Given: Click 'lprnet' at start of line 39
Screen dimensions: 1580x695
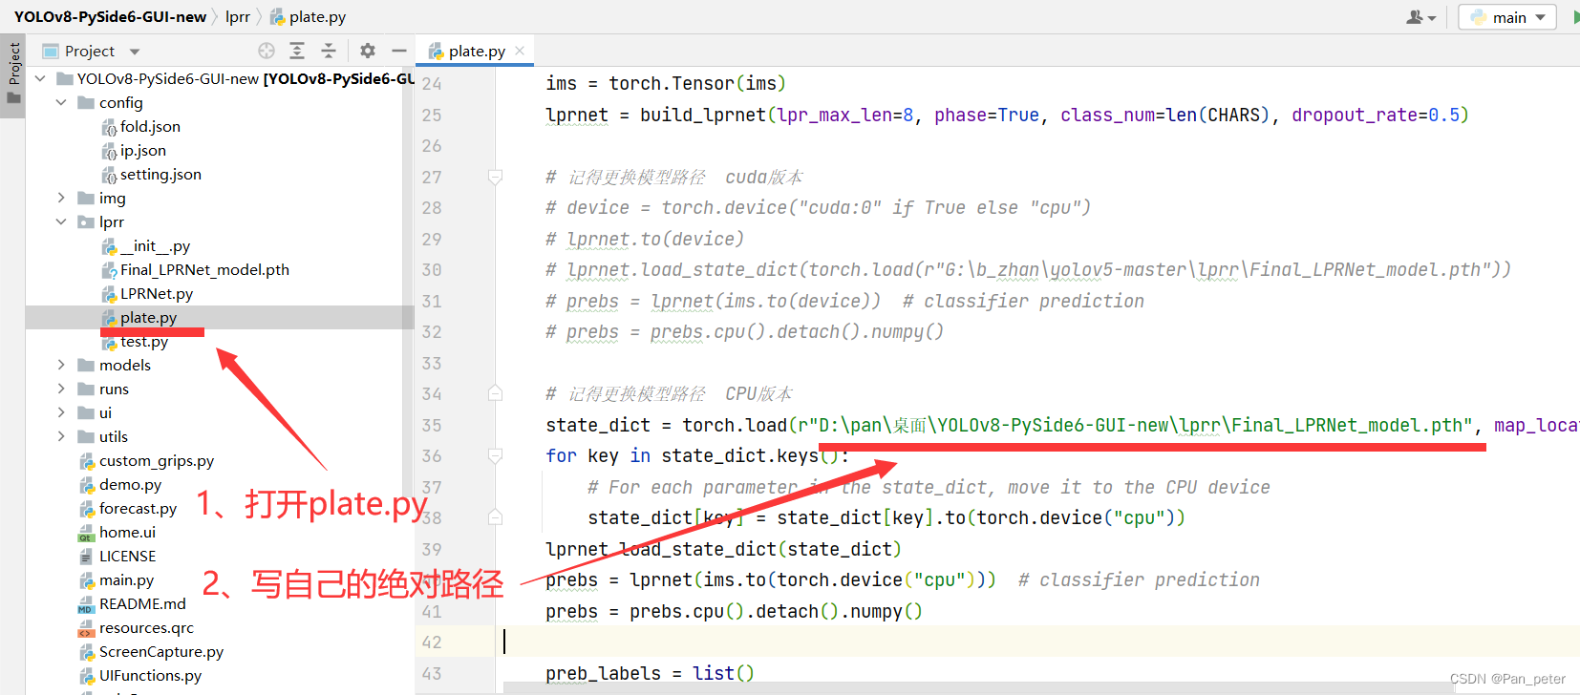Looking at the screenshot, I should pos(577,549).
